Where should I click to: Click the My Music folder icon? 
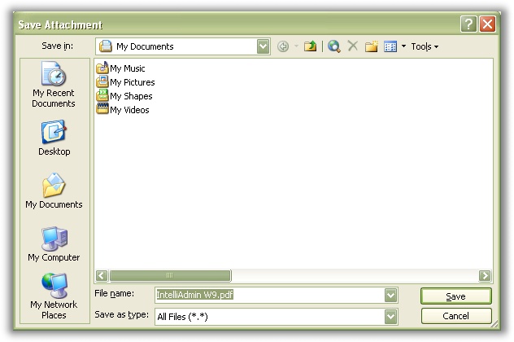pyautogui.click(x=102, y=68)
